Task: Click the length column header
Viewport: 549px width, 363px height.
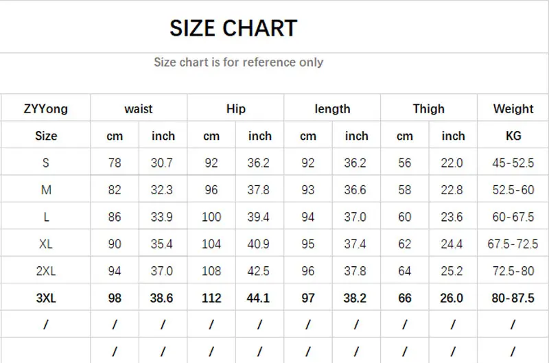Action: pyautogui.click(x=332, y=108)
